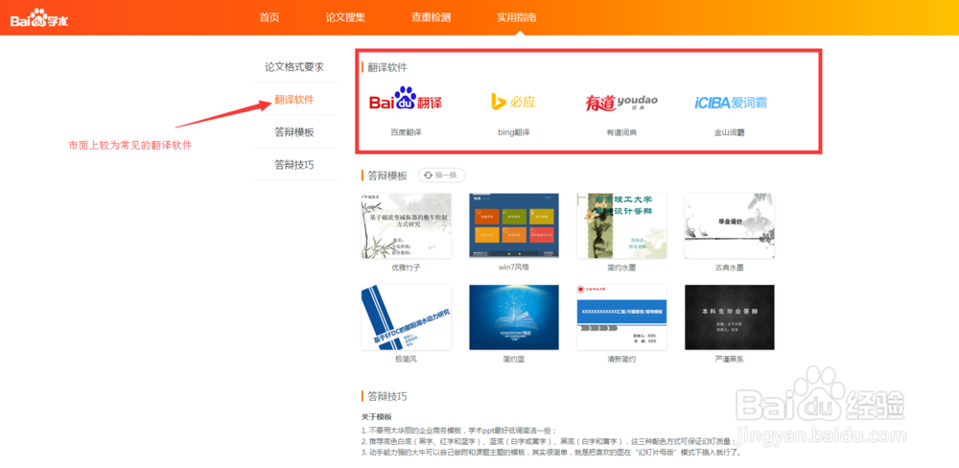Open the 金山词霸 link
The height and width of the screenshot is (468, 959).
730,132
